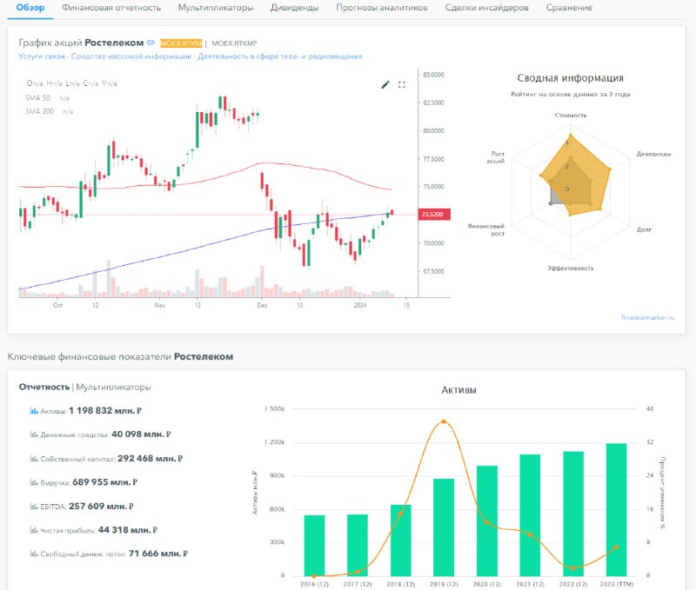Select Мультипликаторы next to Отчетность

pyautogui.click(x=113, y=387)
